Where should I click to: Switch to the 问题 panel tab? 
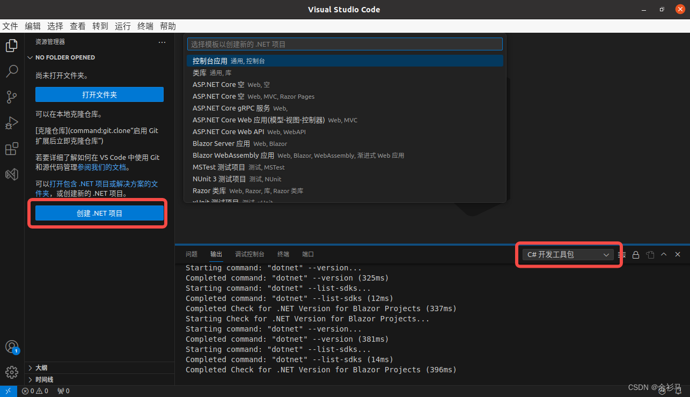pyautogui.click(x=192, y=254)
